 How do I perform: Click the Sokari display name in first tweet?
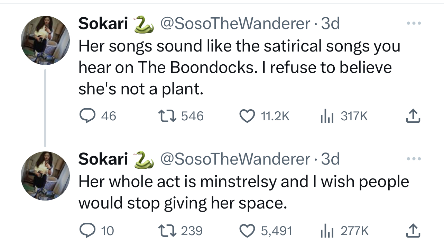tap(103, 24)
